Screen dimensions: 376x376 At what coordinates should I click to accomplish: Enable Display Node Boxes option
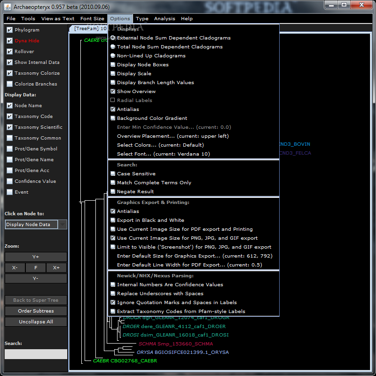coord(194,64)
